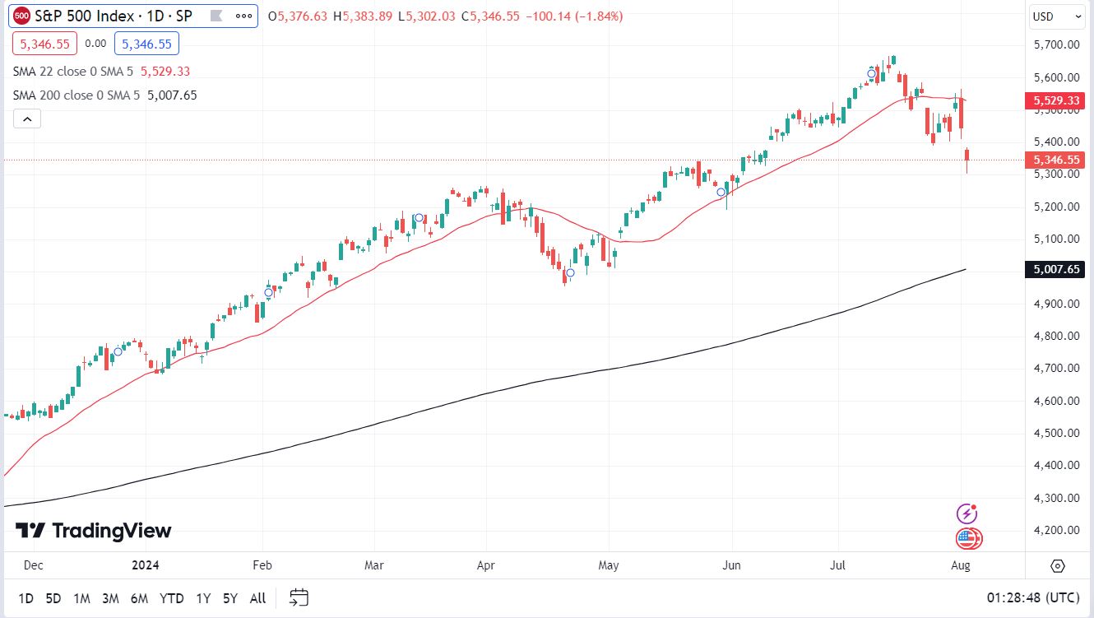Screen dimensions: 1094x618
Task: Click the flag marker icon beside symbol
Action: pyautogui.click(x=216, y=16)
